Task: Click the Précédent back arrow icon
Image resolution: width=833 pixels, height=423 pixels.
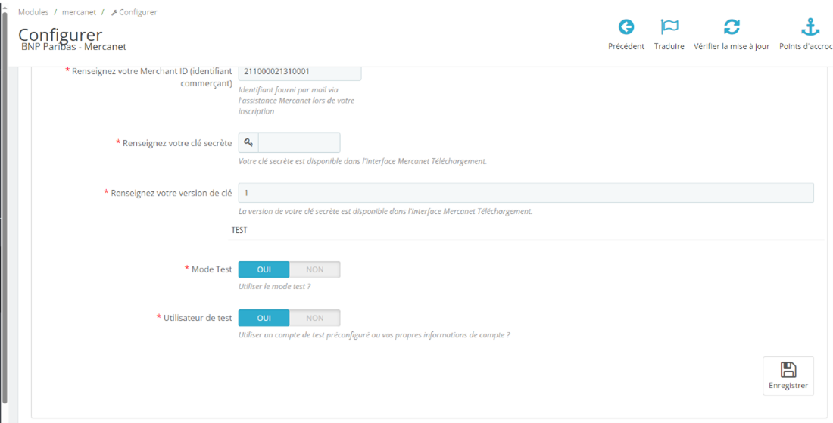Action: click(x=626, y=27)
